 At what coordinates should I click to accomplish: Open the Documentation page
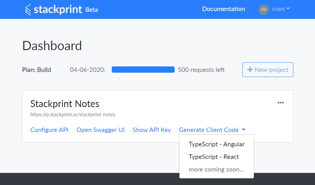[x=223, y=9]
